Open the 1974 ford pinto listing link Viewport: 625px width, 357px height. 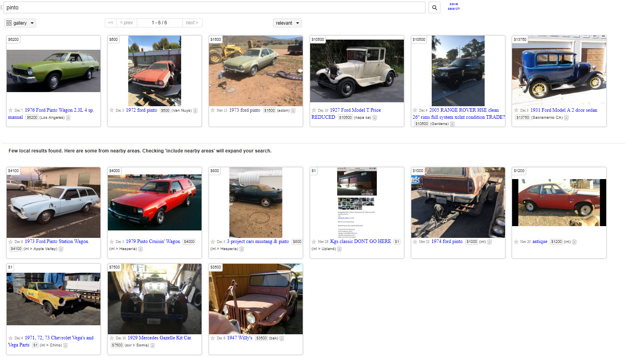[x=447, y=241]
